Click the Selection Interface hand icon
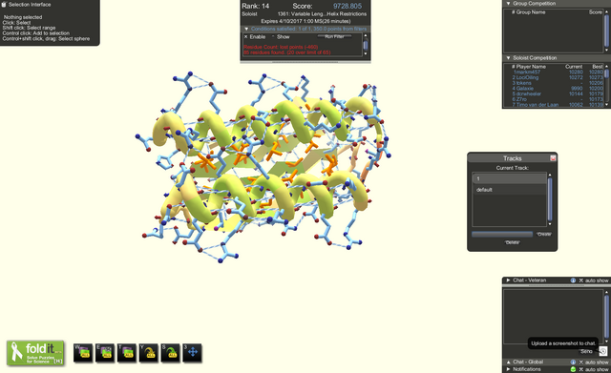Image resolution: width=611 pixels, height=373 pixels. pyautogui.click(x=4, y=4)
